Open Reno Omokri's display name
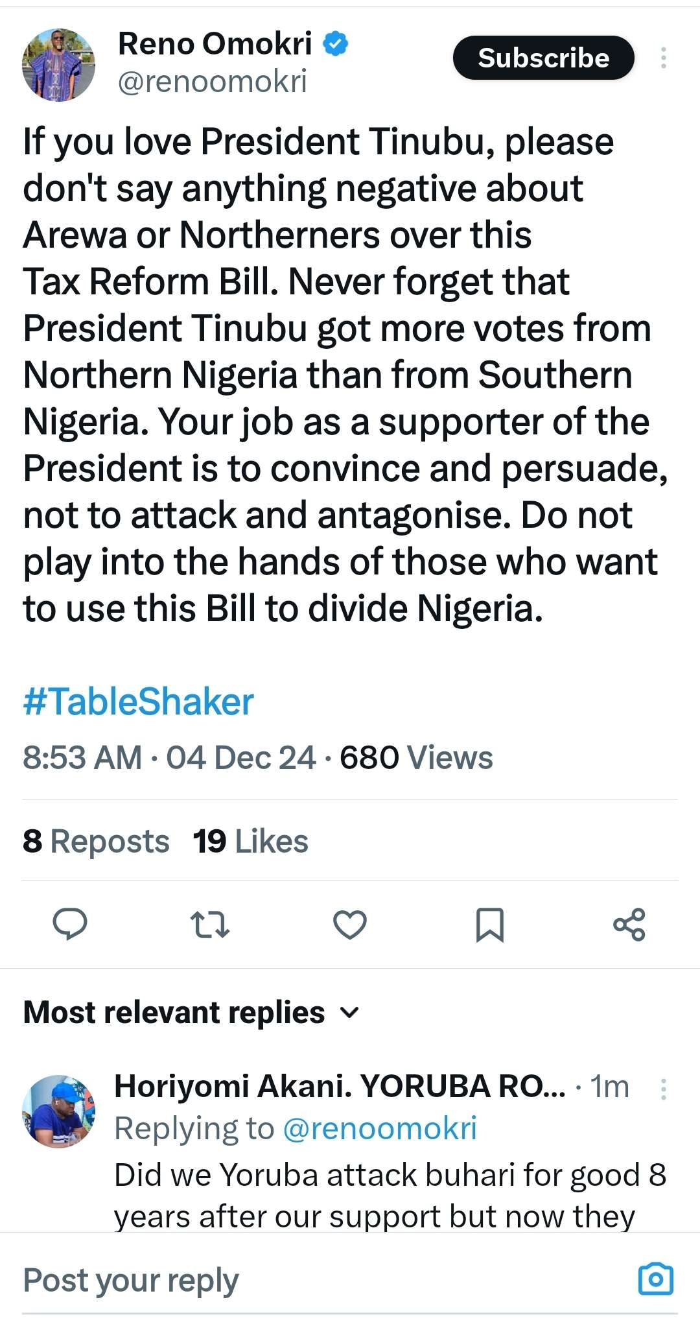The height and width of the screenshot is (1324, 700). 215,43
